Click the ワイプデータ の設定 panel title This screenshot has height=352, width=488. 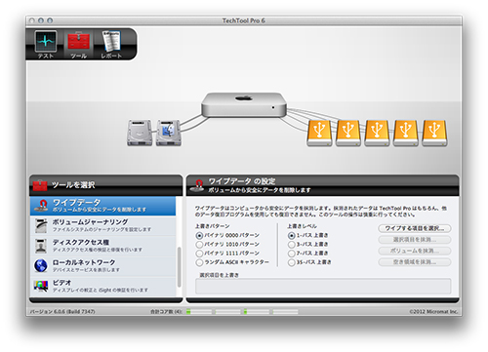pyautogui.click(x=242, y=181)
